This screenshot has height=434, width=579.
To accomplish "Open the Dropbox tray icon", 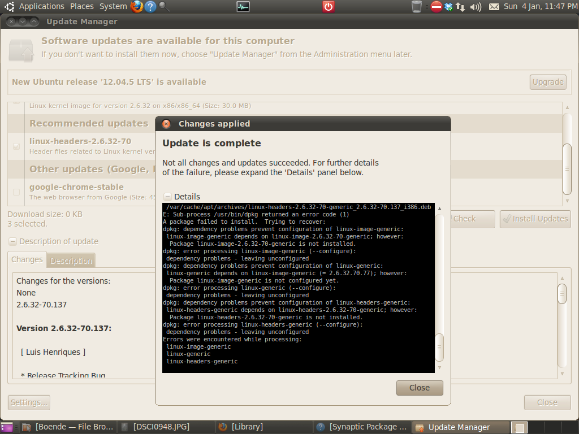I will click(x=448, y=7).
